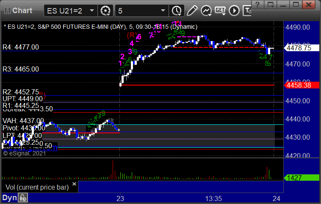This screenshot has height=204, width=321.
Task: Select the Vol (current price bar) label
Action: coord(37,187)
